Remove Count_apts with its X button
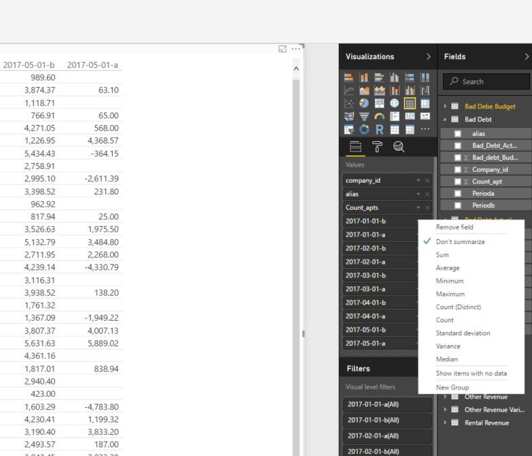 tap(427, 208)
